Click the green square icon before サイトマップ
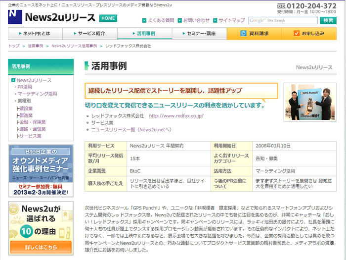 215,21
